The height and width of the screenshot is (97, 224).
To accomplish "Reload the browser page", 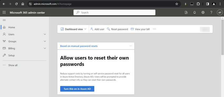I will [x=16, y=4].
